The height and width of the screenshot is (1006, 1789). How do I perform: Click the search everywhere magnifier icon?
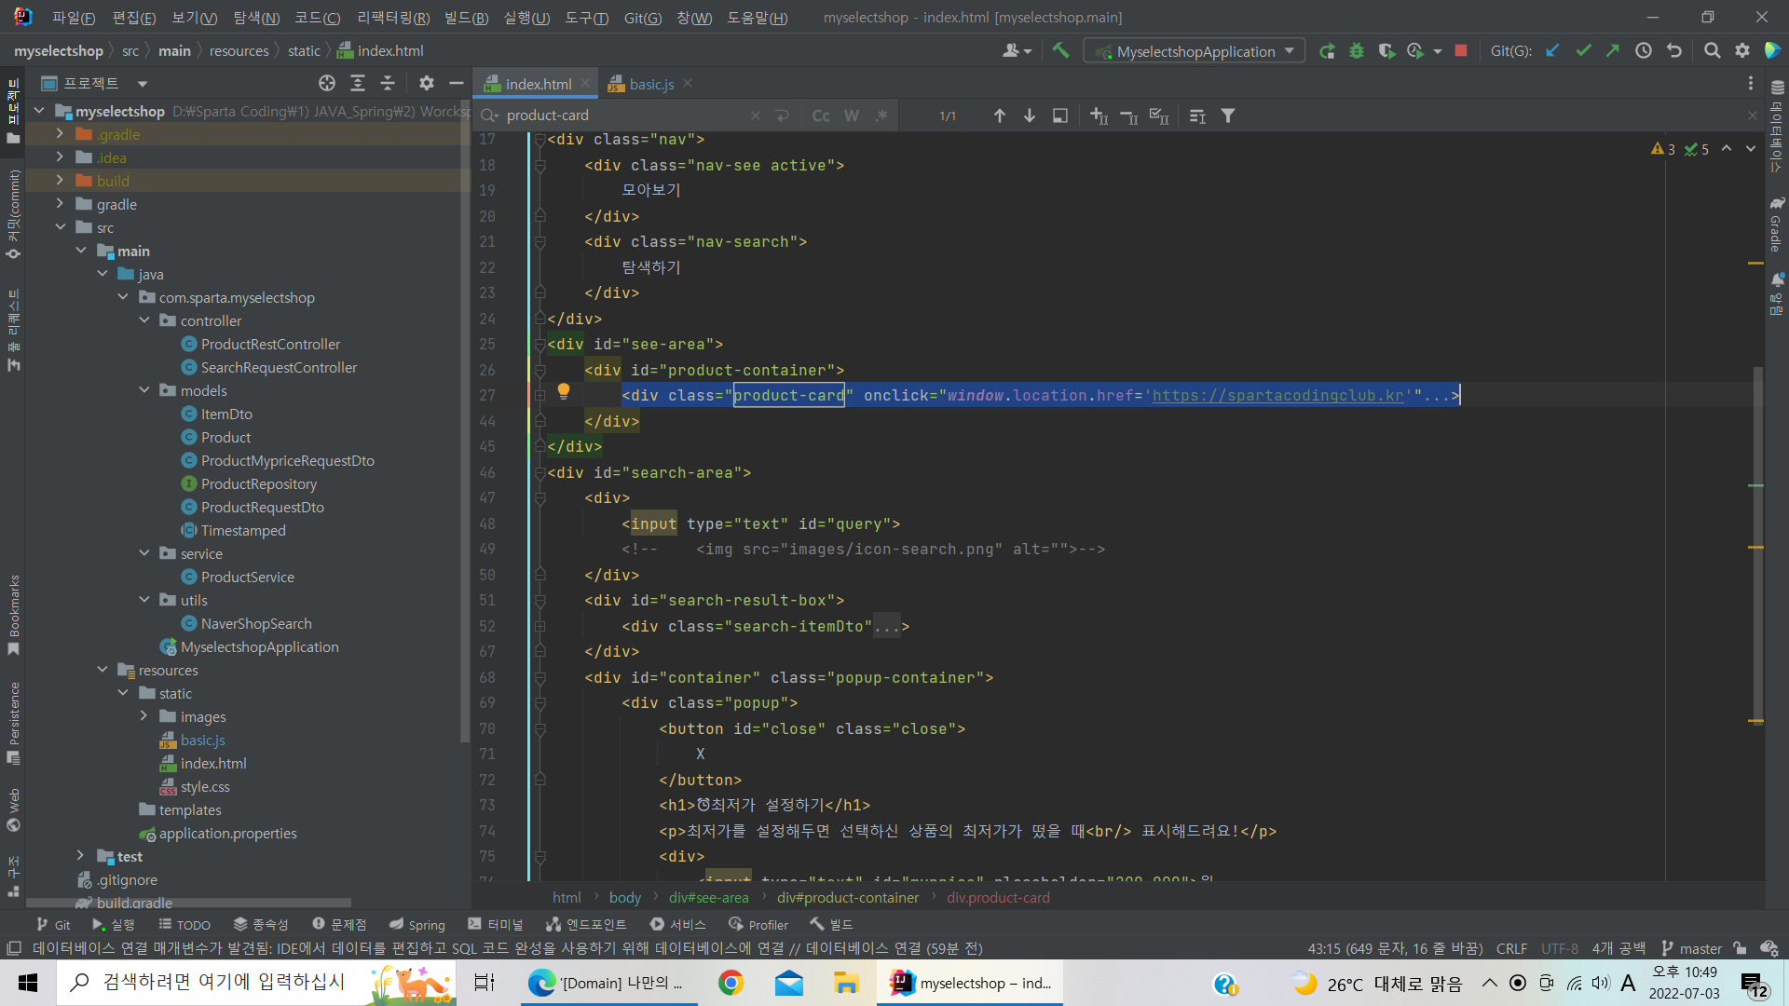coord(1712,51)
